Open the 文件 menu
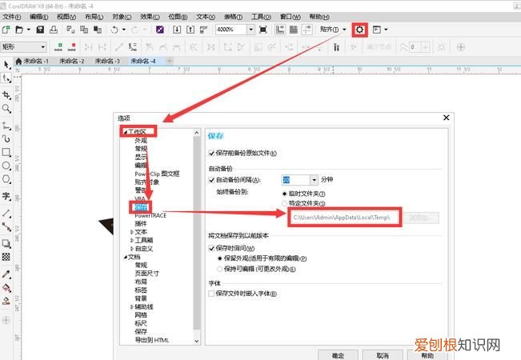 12,17
